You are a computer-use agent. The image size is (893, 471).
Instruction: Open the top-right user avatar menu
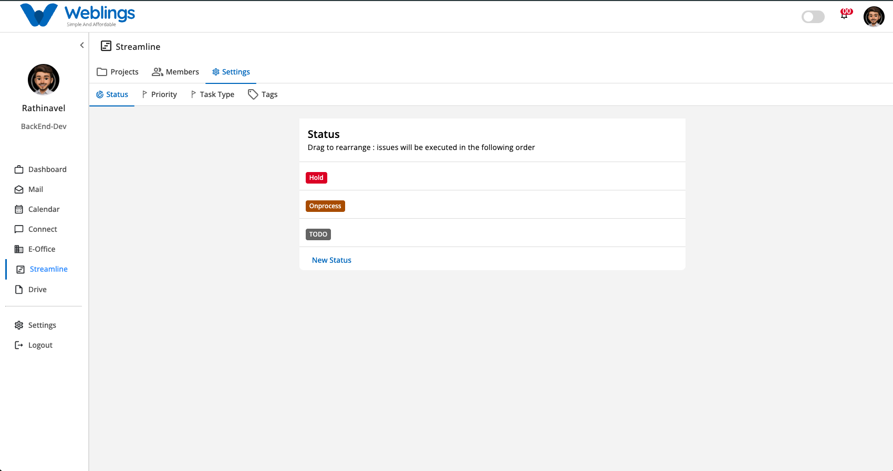874,17
